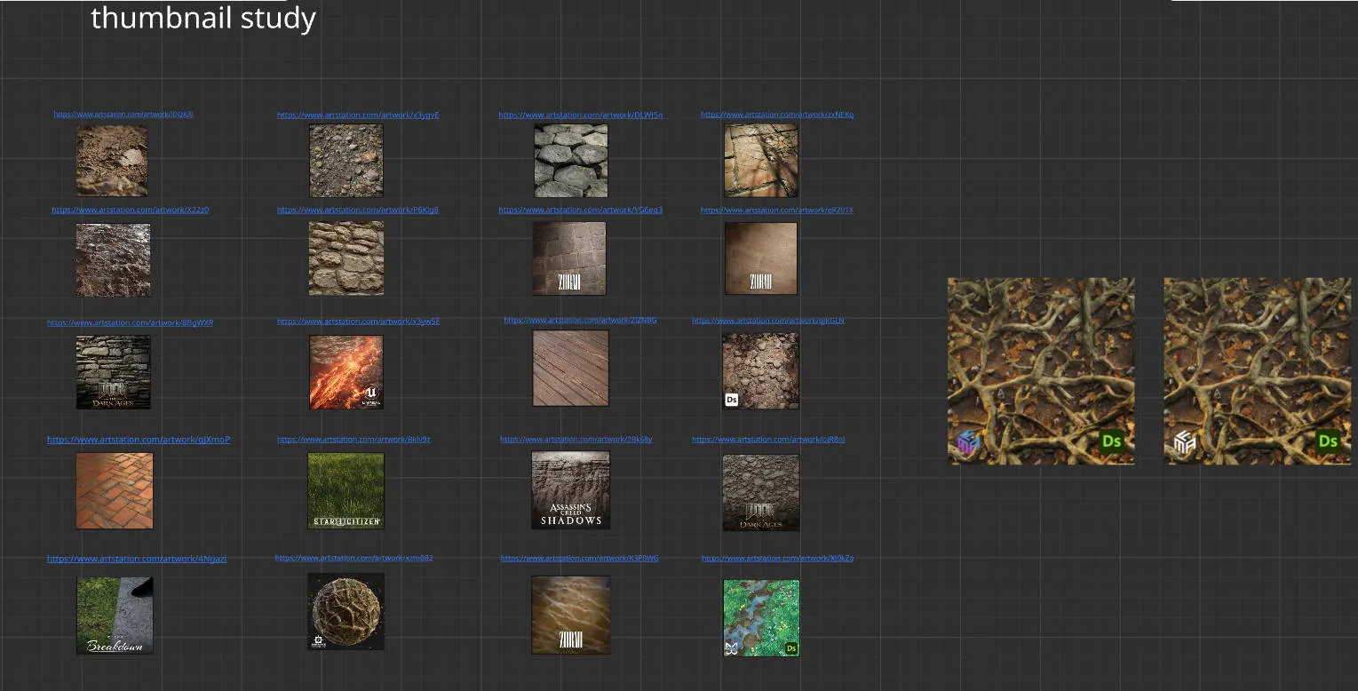Select the Star Citizen grass thumbnail

coord(346,490)
